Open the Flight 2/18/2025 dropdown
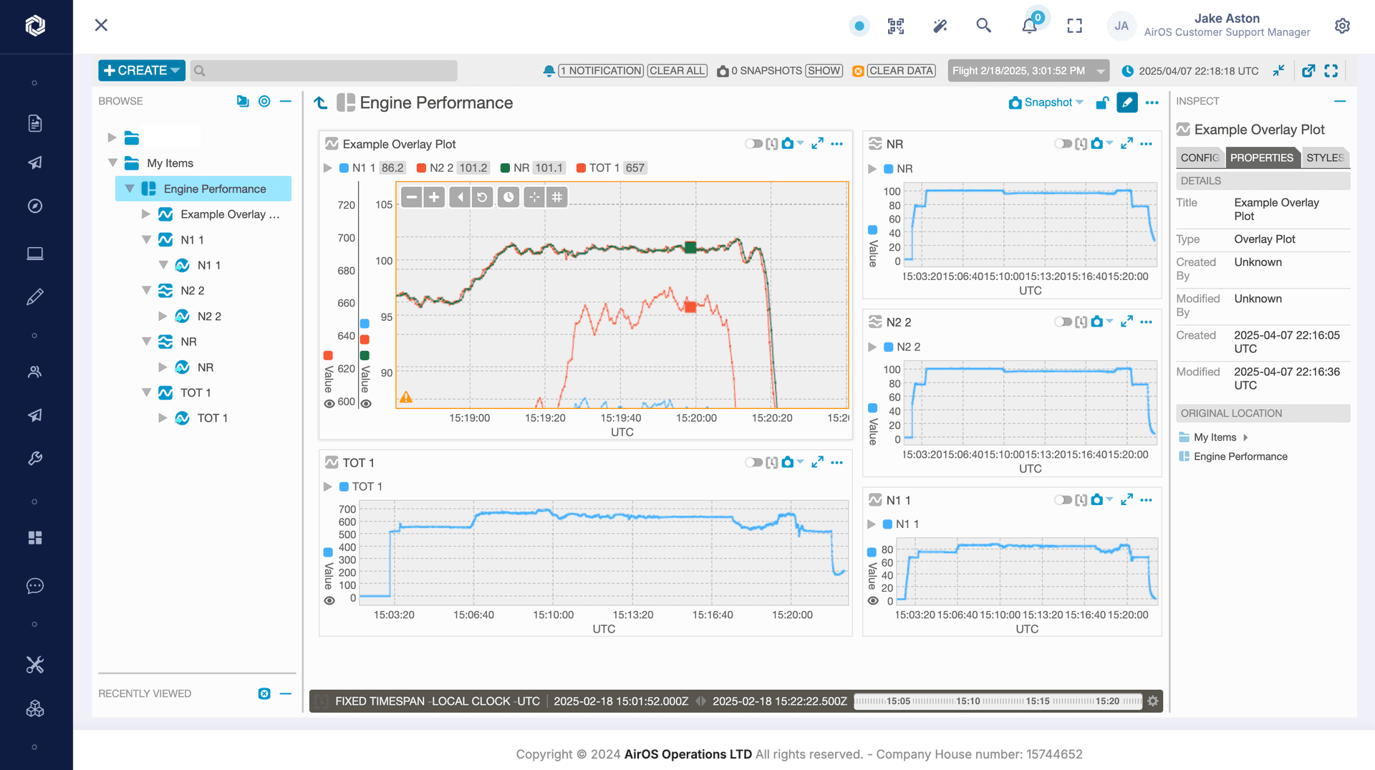1375x770 pixels. [x=1028, y=71]
